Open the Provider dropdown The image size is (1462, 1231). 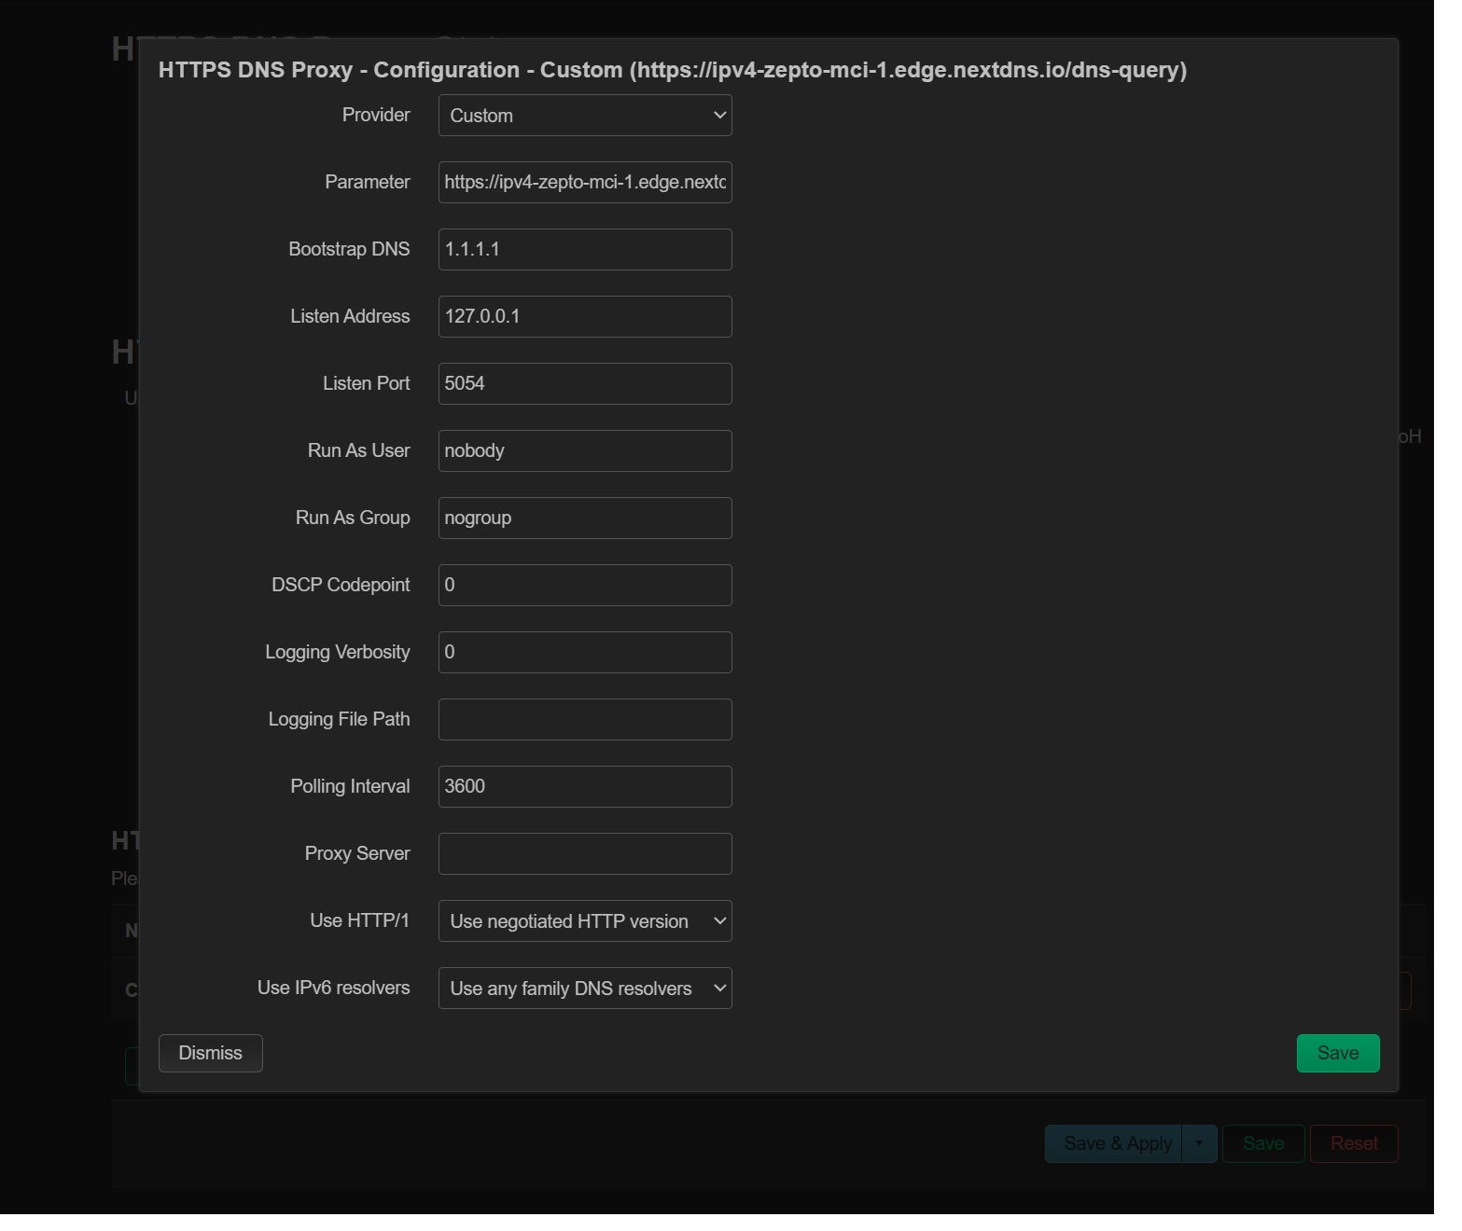[585, 116]
